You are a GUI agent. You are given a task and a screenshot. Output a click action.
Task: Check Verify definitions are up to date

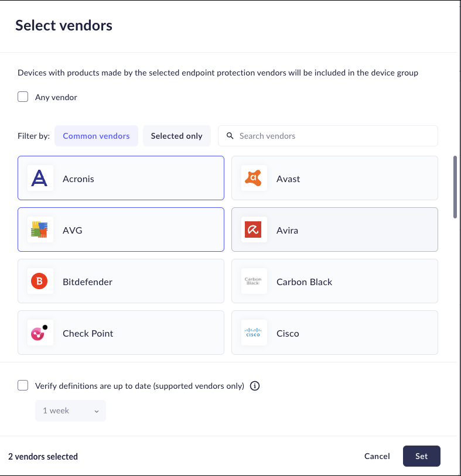[x=23, y=385]
